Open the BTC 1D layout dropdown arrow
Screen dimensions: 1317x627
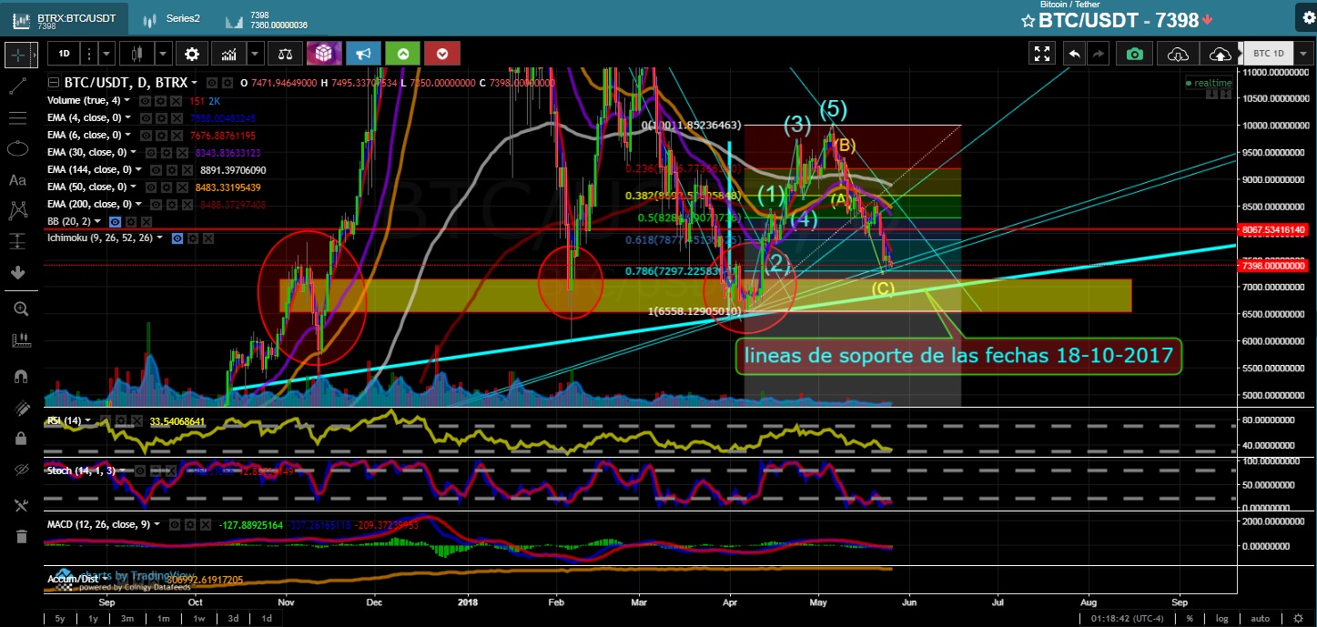(1302, 54)
